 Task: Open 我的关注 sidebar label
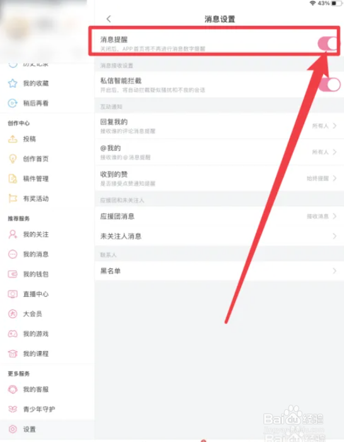[x=36, y=234]
